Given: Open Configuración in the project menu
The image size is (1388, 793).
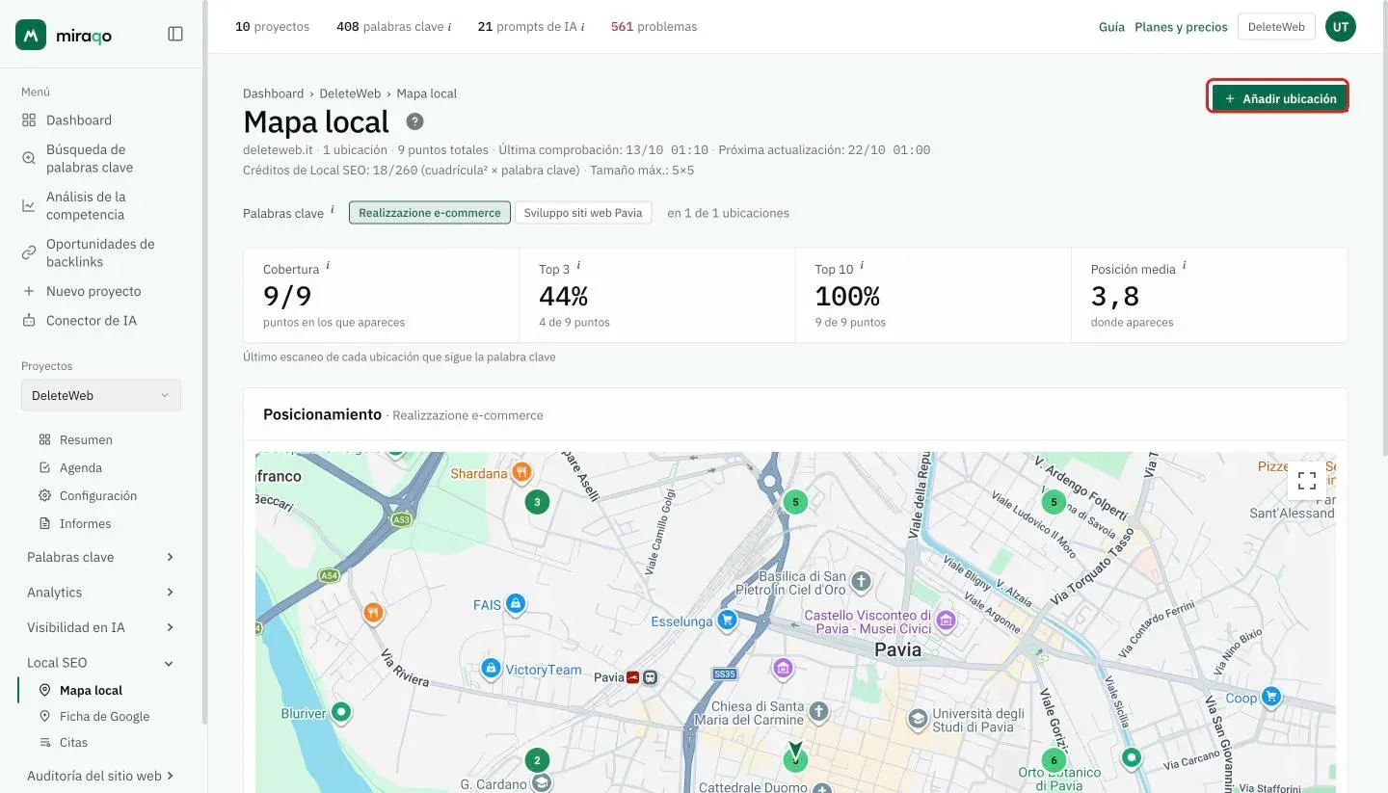Looking at the screenshot, I should [98, 496].
